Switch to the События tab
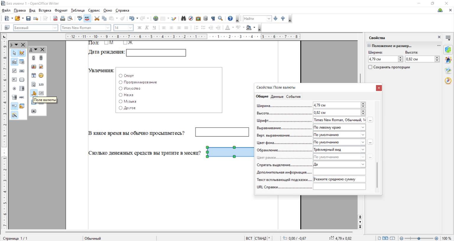454x241 pixels. [x=293, y=97]
